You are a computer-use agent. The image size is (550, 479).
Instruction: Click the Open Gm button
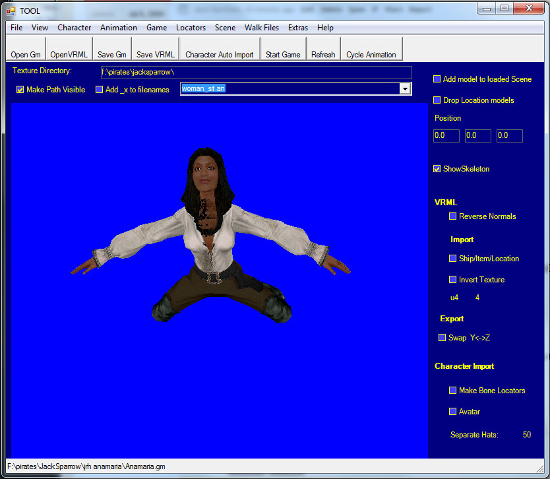(26, 49)
